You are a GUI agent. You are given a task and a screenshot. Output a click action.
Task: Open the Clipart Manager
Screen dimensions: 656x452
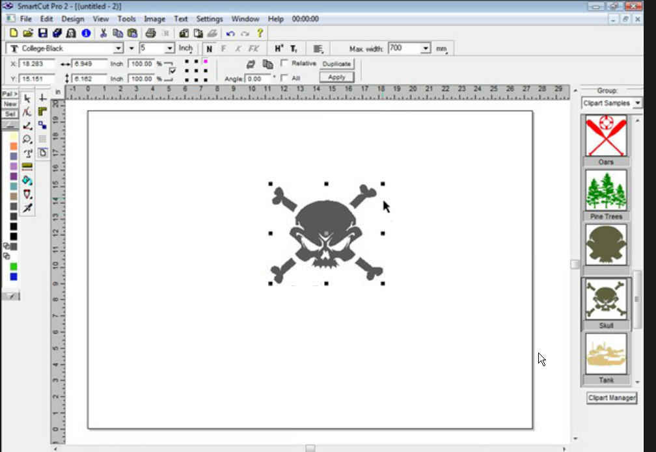612,397
